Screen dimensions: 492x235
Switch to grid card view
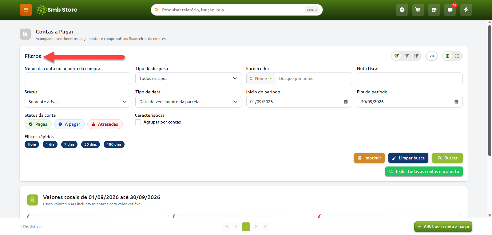pos(447,56)
